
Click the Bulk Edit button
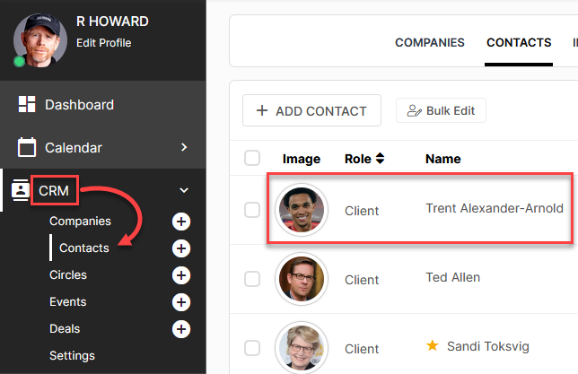(441, 110)
